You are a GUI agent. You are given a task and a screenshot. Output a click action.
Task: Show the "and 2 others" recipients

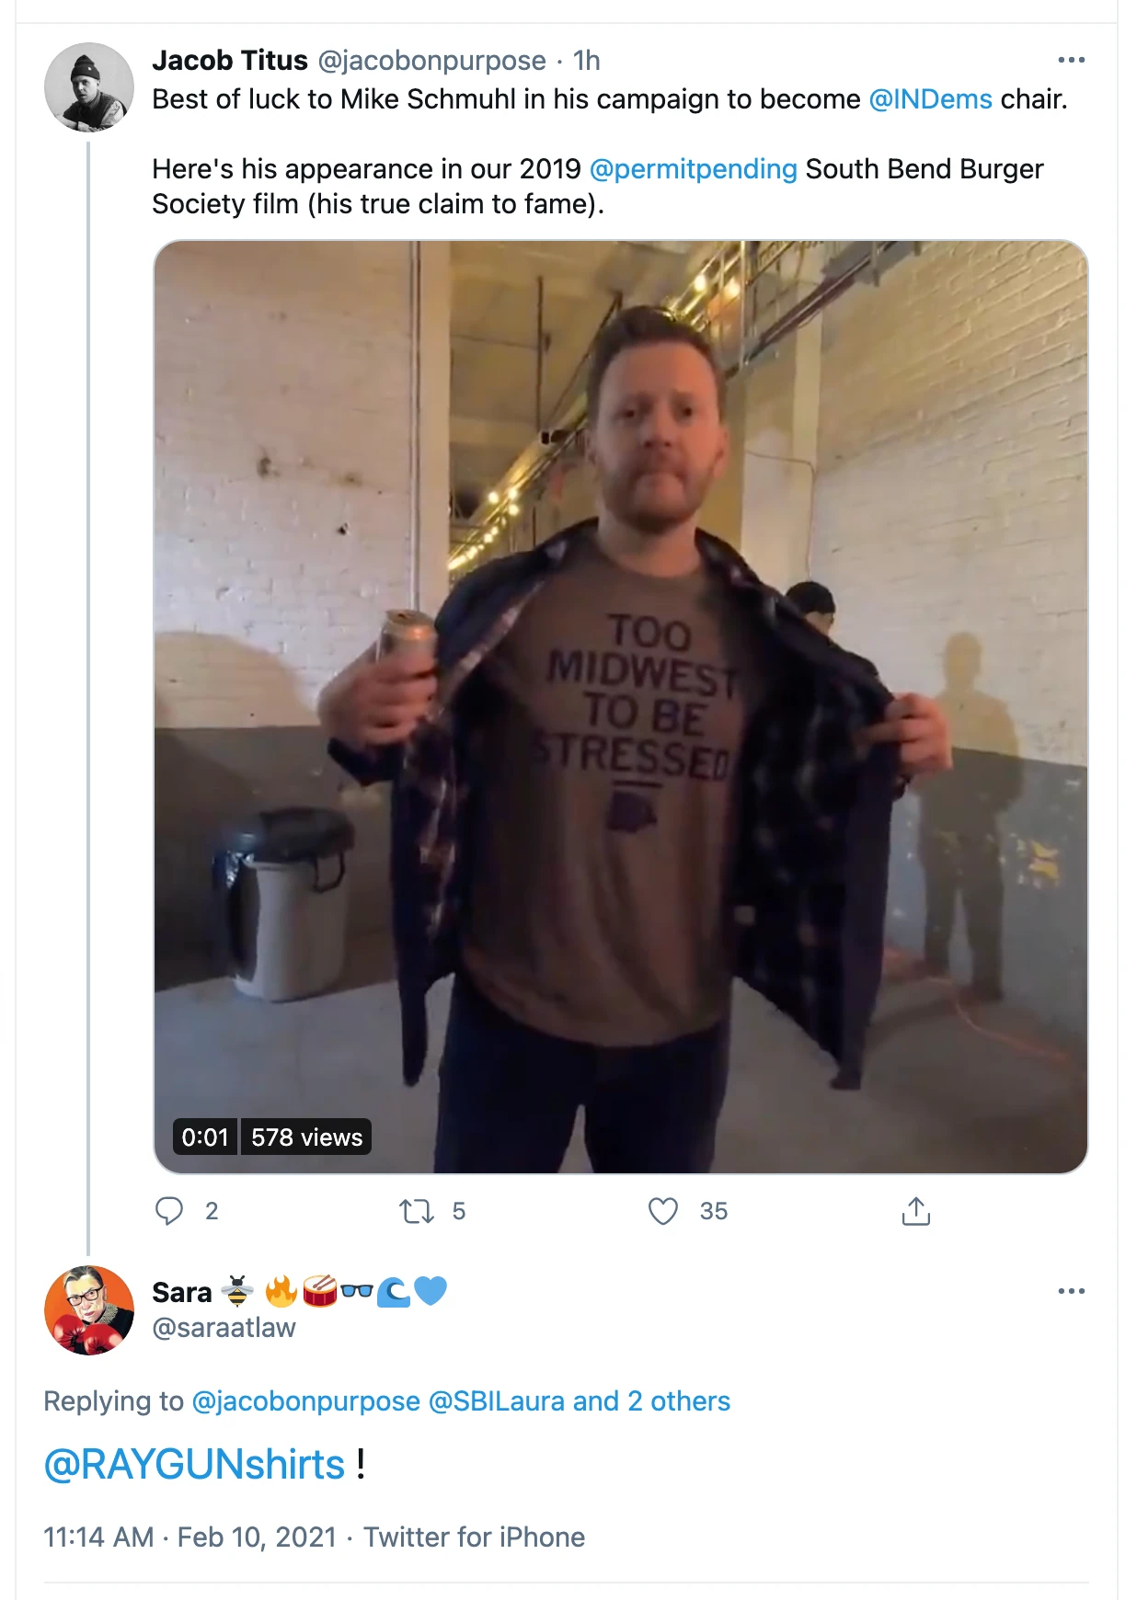[651, 1401]
